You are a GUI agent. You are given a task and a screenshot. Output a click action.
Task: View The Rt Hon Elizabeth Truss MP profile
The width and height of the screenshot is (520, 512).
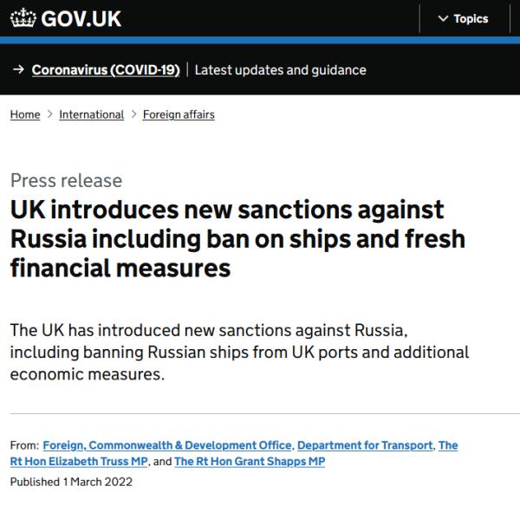click(80, 462)
